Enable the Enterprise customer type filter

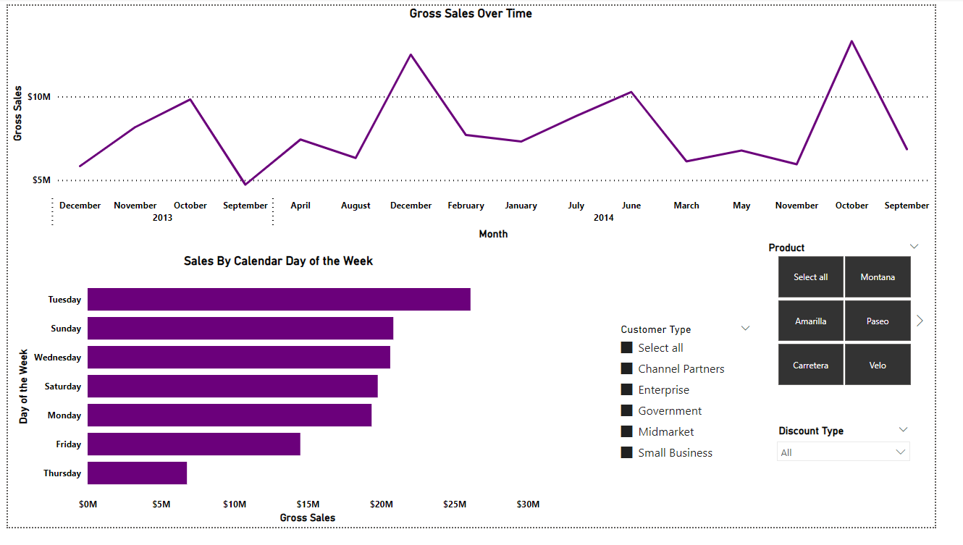tap(626, 389)
